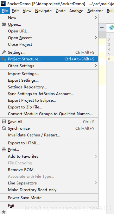The image size is (114, 214).
Task: Expand the New submenu arrow
Action: point(96,17)
